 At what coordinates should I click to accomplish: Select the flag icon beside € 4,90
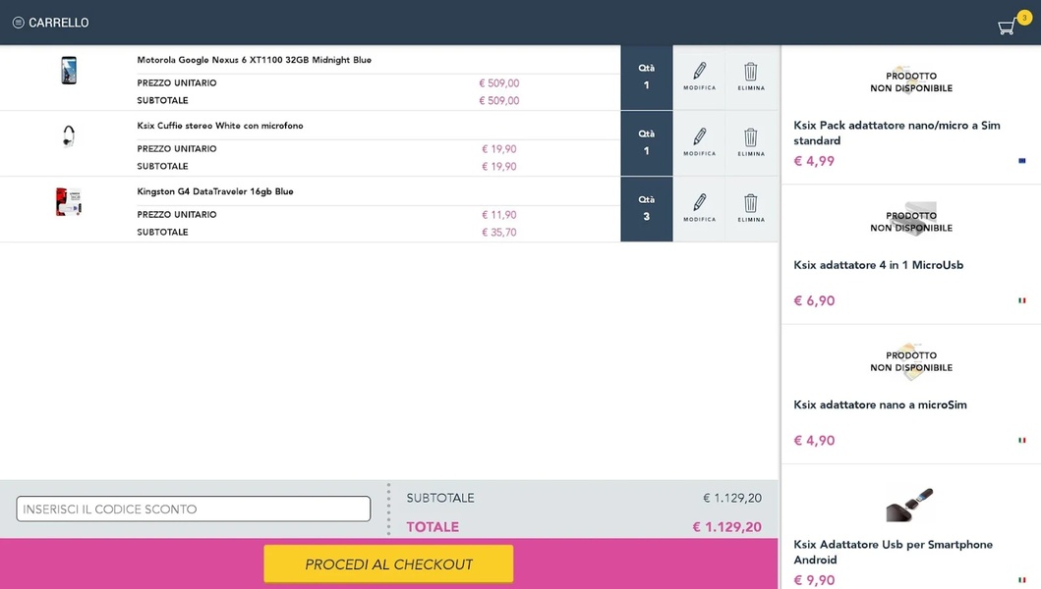pos(1021,440)
